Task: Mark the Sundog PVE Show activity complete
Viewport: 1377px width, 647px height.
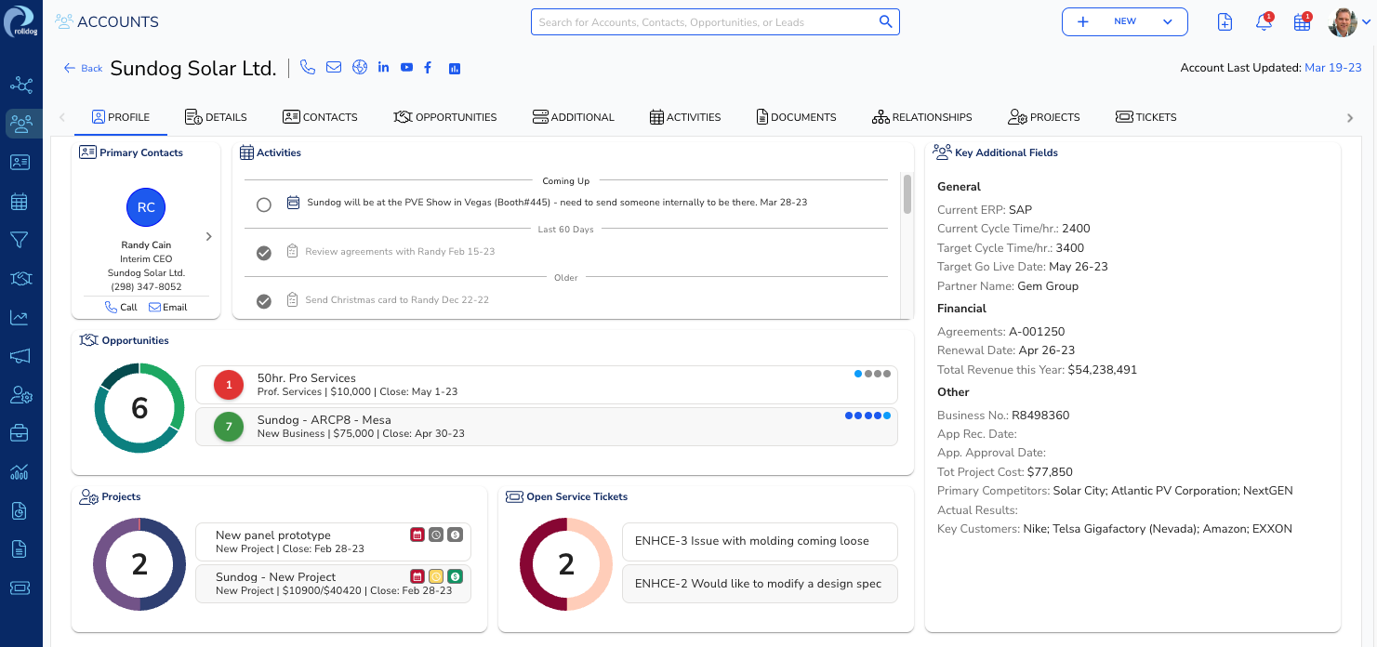Action: [x=264, y=204]
